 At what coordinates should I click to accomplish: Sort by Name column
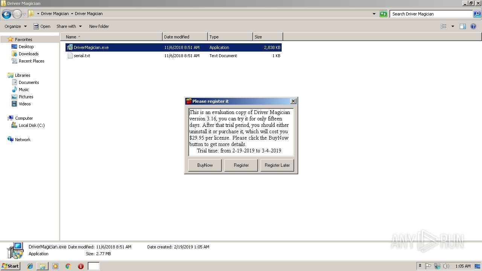click(111, 37)
